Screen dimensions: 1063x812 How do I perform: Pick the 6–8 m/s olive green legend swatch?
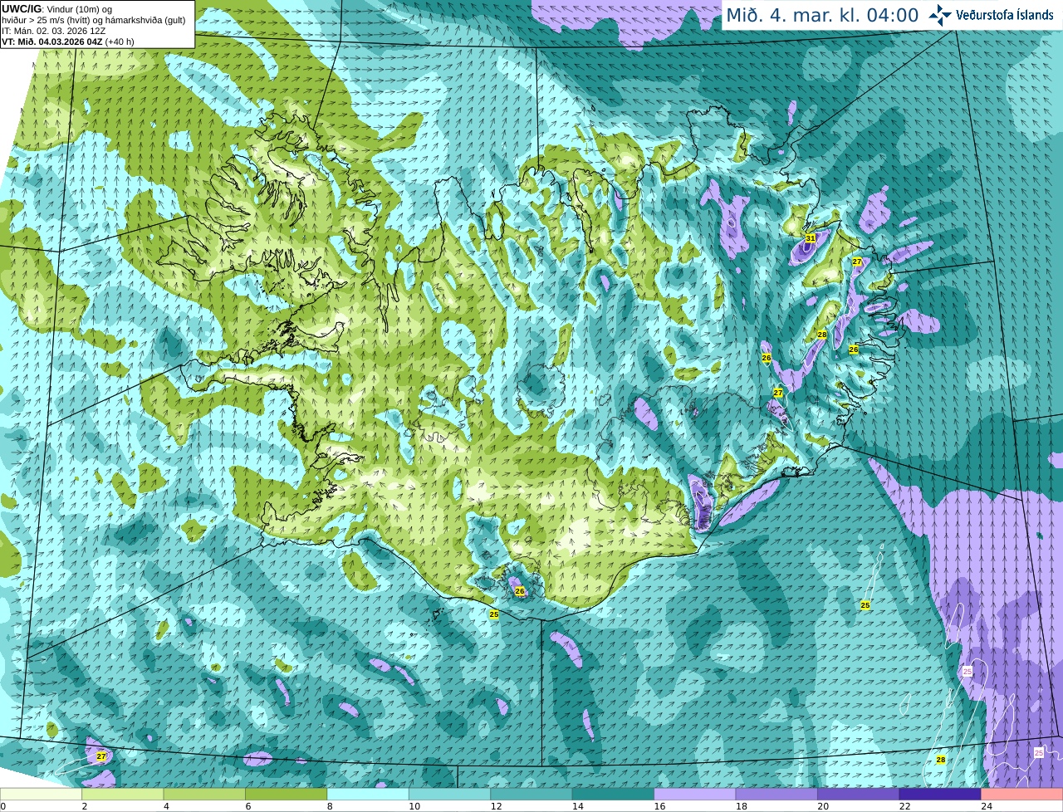coord(287,794)
